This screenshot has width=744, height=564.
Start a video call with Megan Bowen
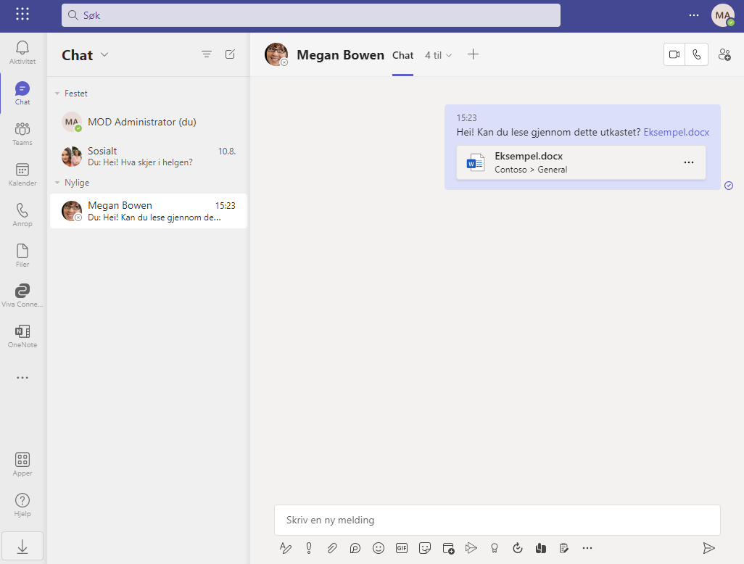coord(674,55)
